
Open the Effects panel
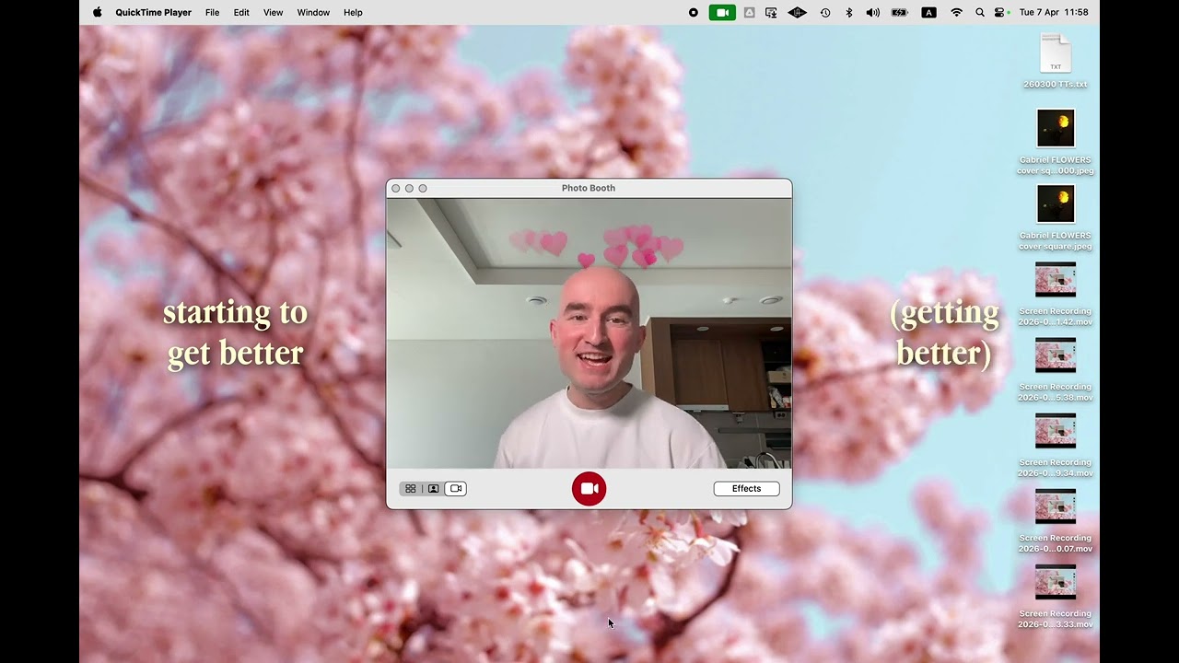click(746, 489)
